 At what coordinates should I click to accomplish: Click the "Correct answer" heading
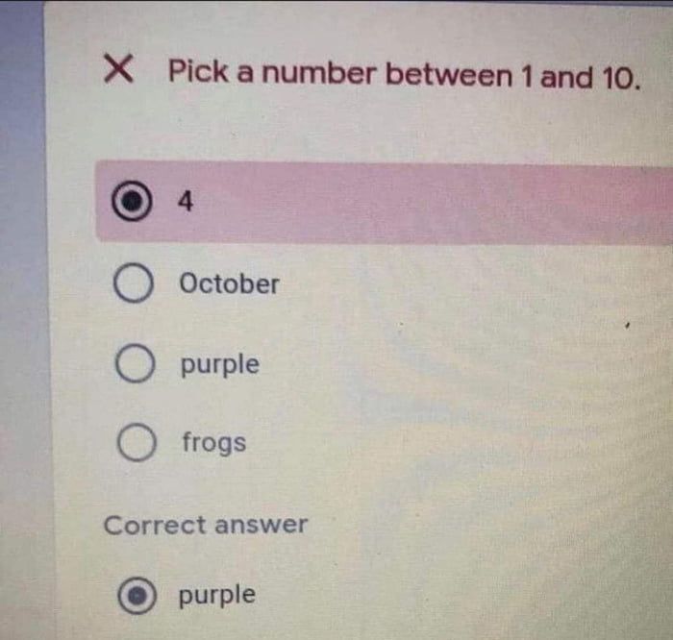point(205,526)
